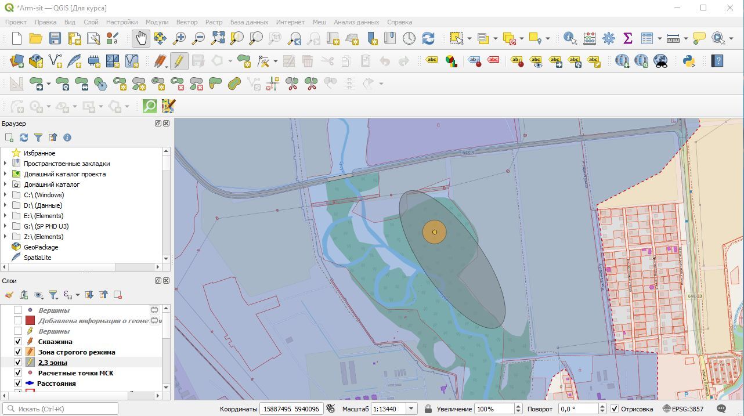Toggle visibility of Зона строгого режима layer

click(18, 352)
